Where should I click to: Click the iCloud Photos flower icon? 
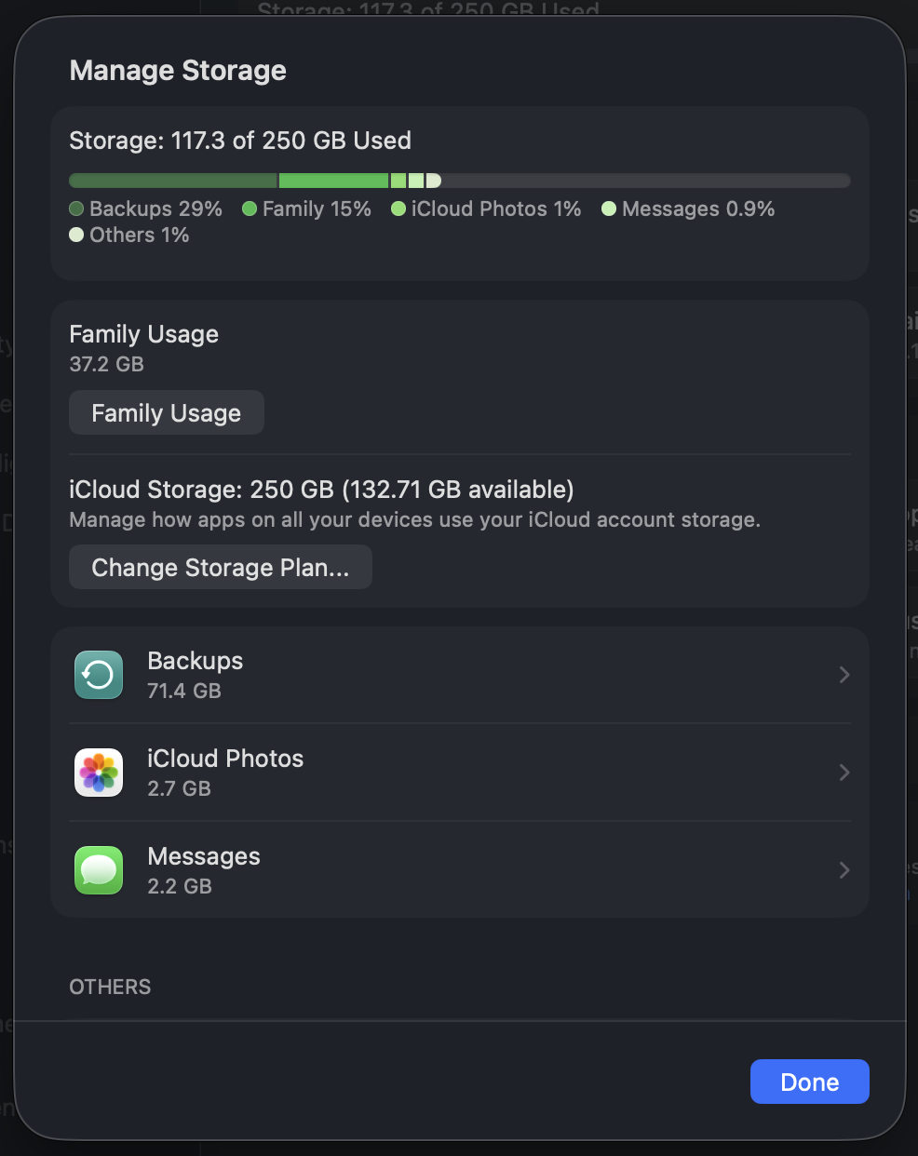point(99,773)
